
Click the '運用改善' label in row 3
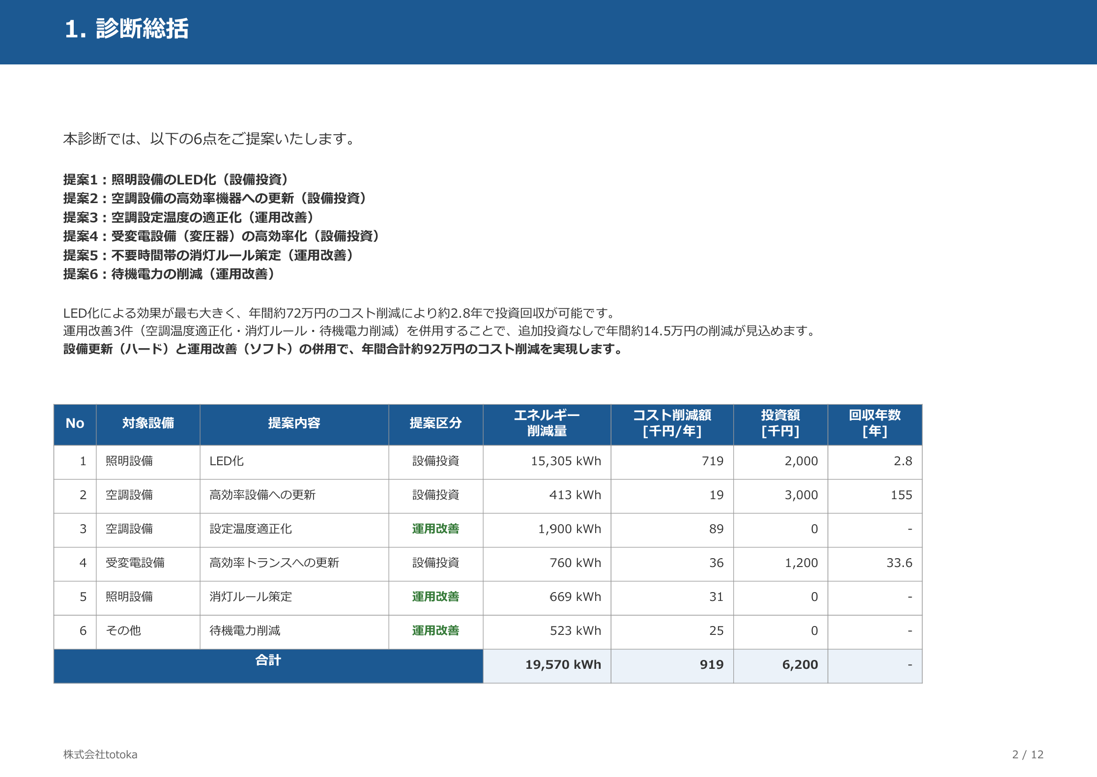(435, 529)
